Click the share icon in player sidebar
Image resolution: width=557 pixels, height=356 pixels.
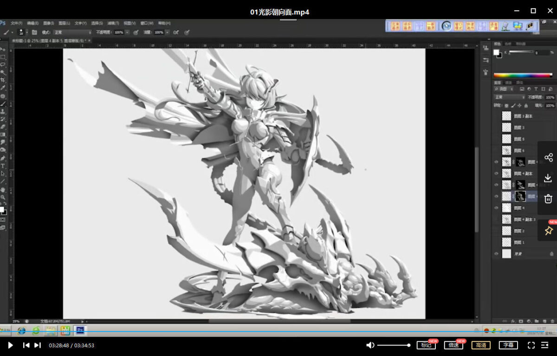coord(548,158)
